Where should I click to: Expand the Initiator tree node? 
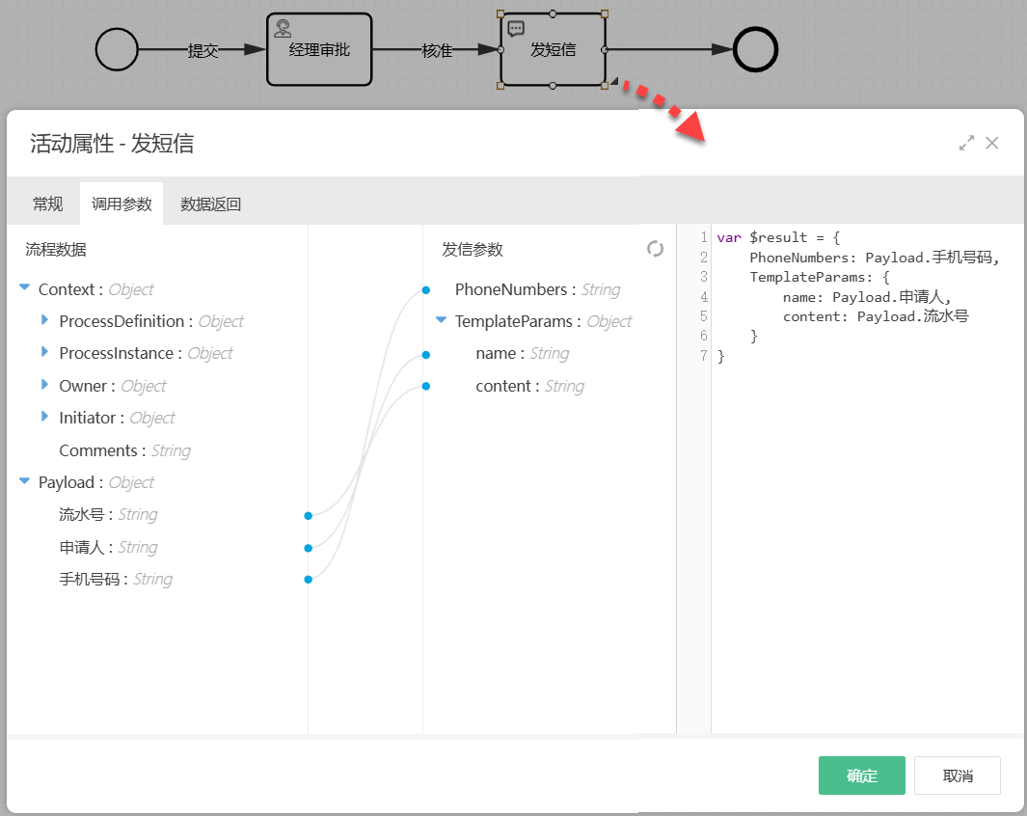point(44,417)
